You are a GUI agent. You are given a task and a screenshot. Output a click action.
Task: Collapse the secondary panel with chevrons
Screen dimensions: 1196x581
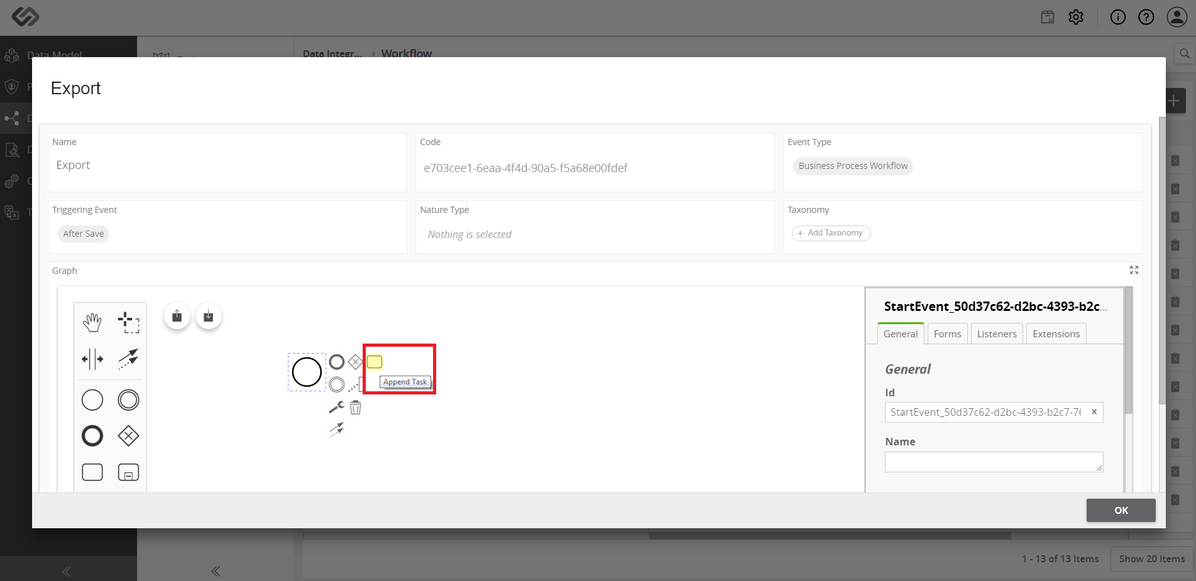[216, 571]
